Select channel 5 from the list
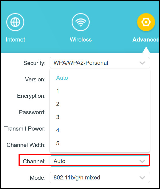The width and height of the screenshot is (160, 189). [100, 143]
